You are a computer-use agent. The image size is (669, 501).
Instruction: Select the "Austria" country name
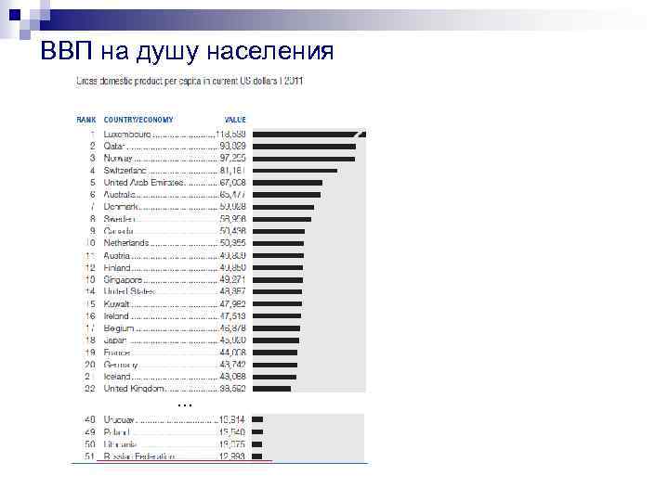pos(116,256)
